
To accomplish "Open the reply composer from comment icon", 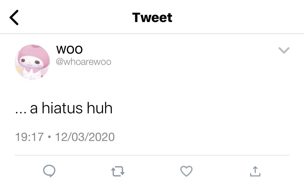I will pos(49,171).
